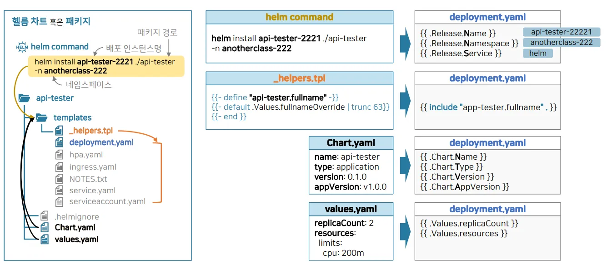This screenshot has height=264, width=607.
Task: Select the deployment.yaml file icon in tree
Action: (59, 142)
